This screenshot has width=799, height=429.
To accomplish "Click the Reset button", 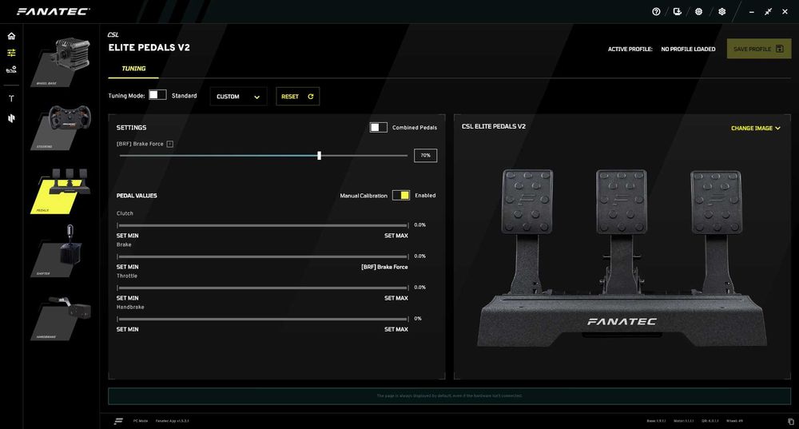I will pos(297,97).
